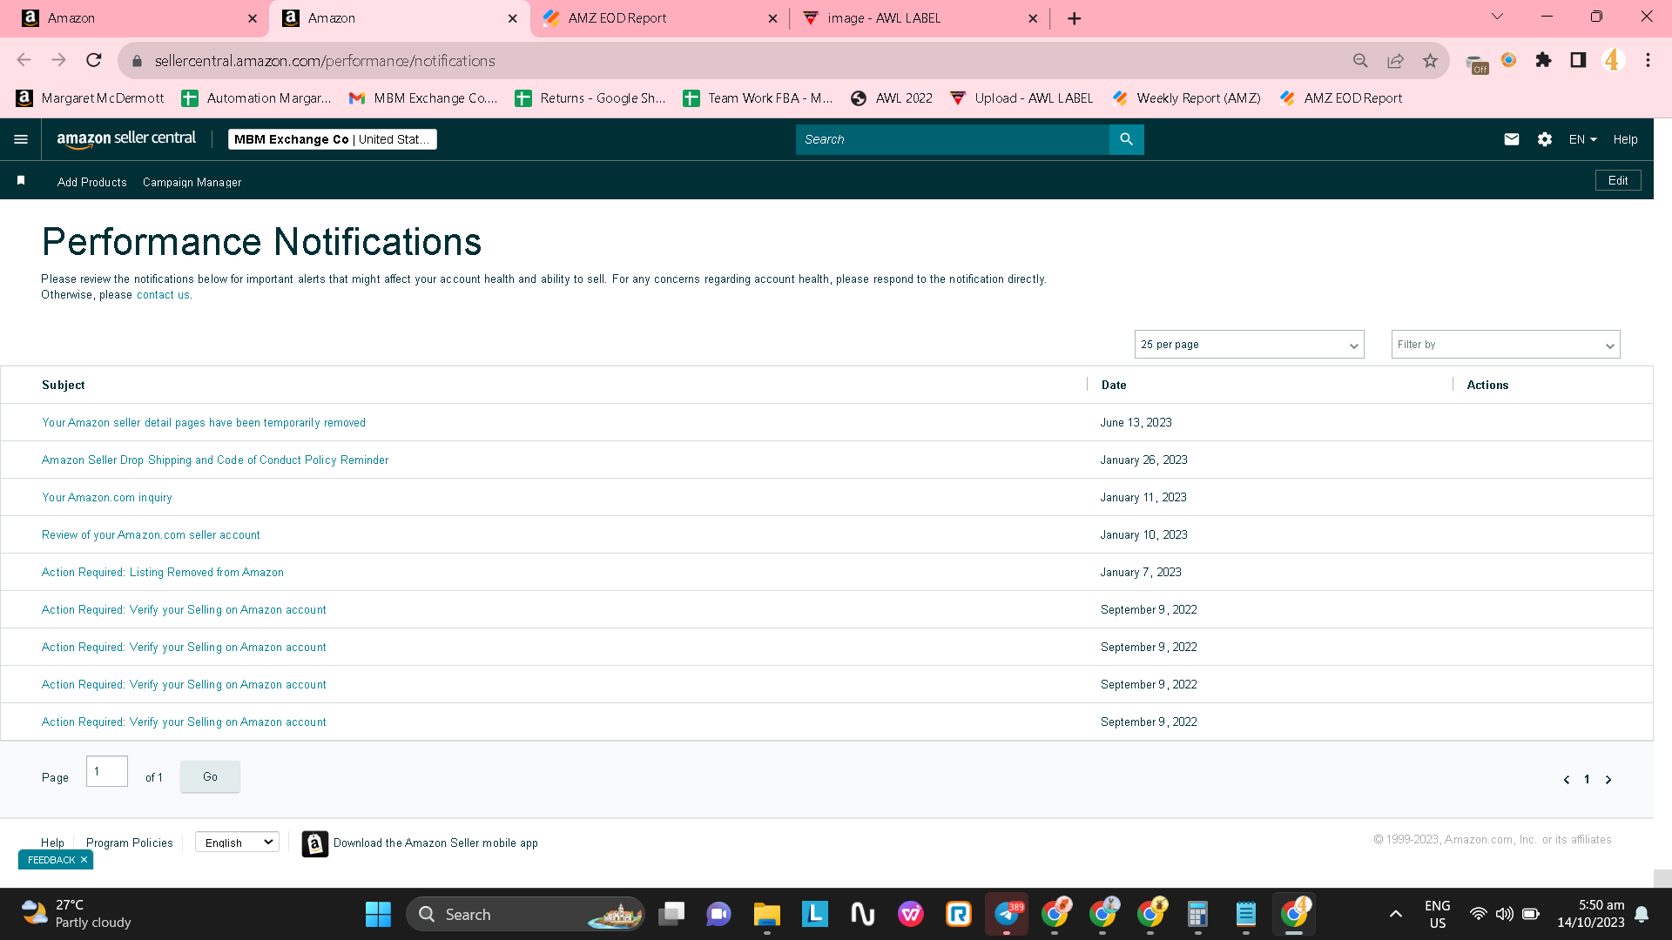The image size is (1672, 940).
Task: Open the English language dropdown in footer
Action: pos(237,843)
